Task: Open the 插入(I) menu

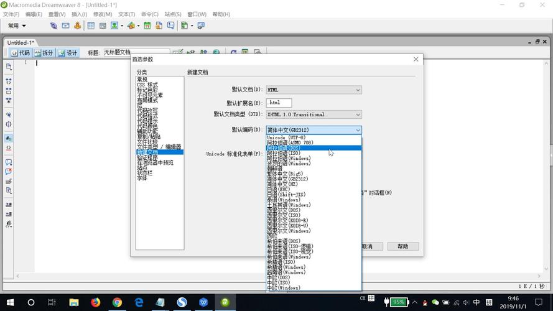Action: tap(80, 14)
